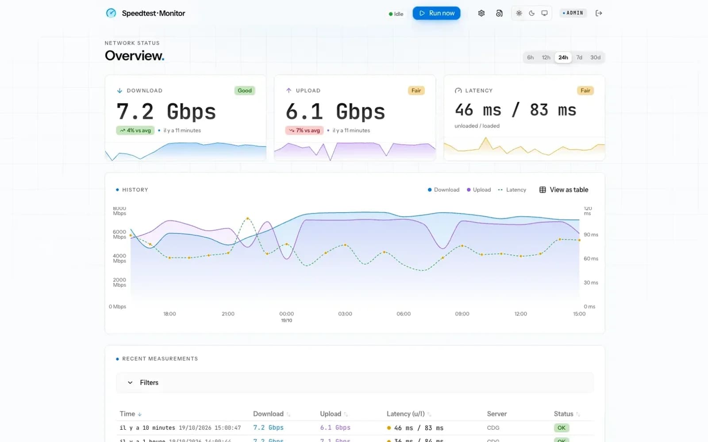The image size is (708, 442).
Task: Sort table by Upload column
Action: coord(334,414)
